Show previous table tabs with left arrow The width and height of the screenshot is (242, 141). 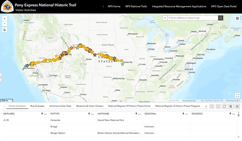pyautogui.click(x=4, y=106)
